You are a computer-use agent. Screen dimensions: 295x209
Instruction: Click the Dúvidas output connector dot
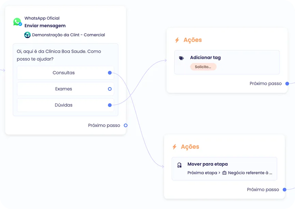pyautogui.click(x=110, y=105)
